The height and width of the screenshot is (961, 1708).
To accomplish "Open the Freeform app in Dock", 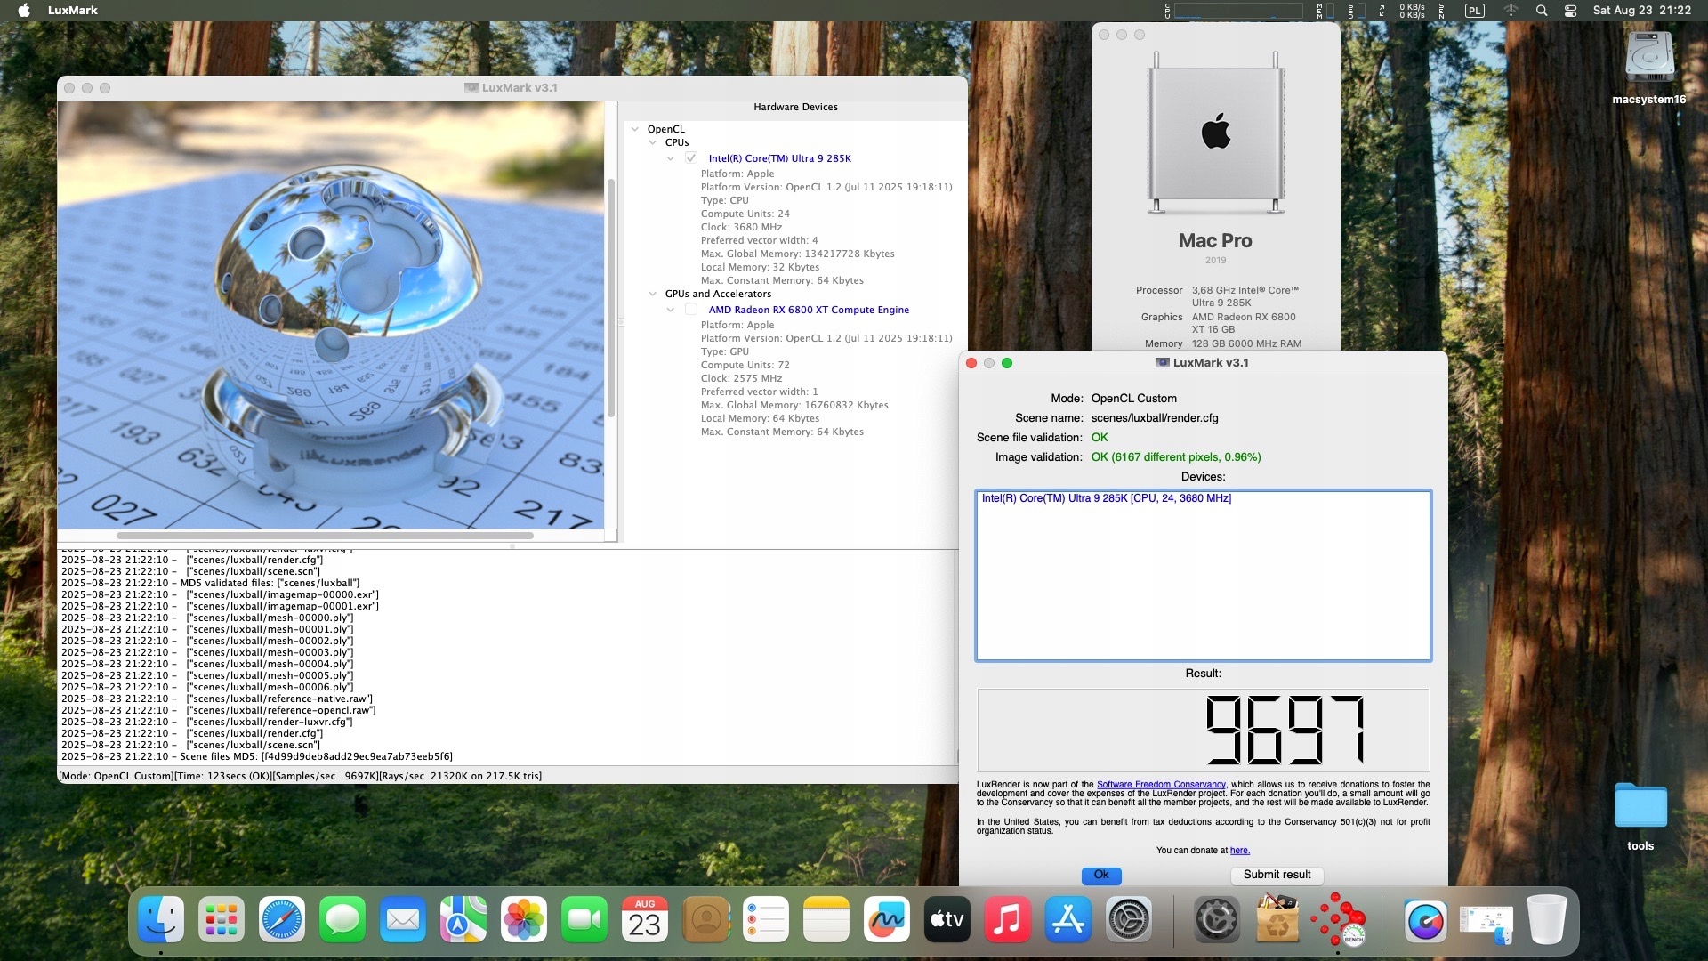I will pyautogui.click(x=886, y=919).
